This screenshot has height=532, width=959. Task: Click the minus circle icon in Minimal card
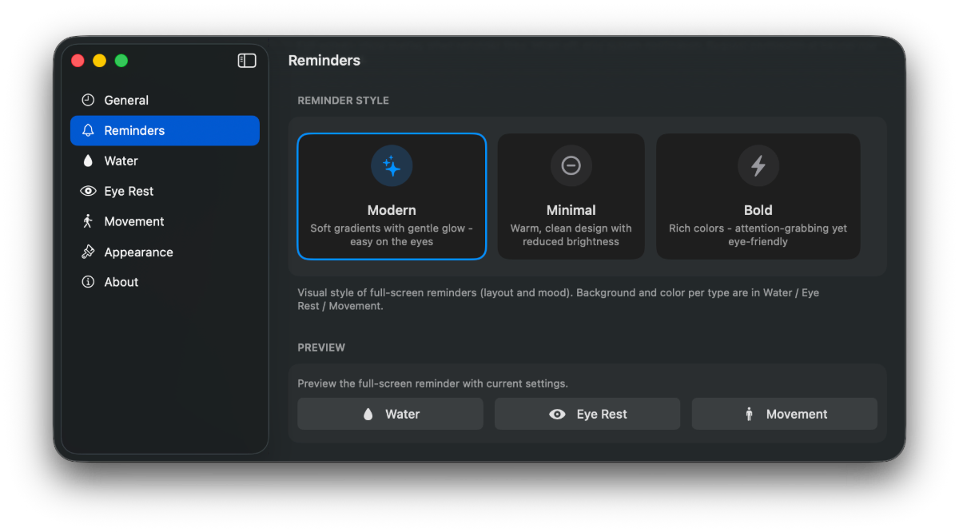(x=571, y=165)
